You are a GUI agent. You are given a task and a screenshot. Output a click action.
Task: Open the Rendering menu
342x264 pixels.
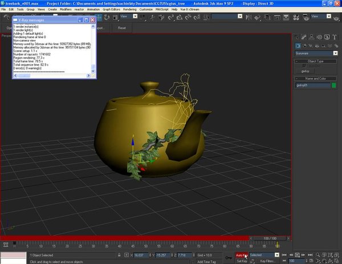click(x=131, y=10)
